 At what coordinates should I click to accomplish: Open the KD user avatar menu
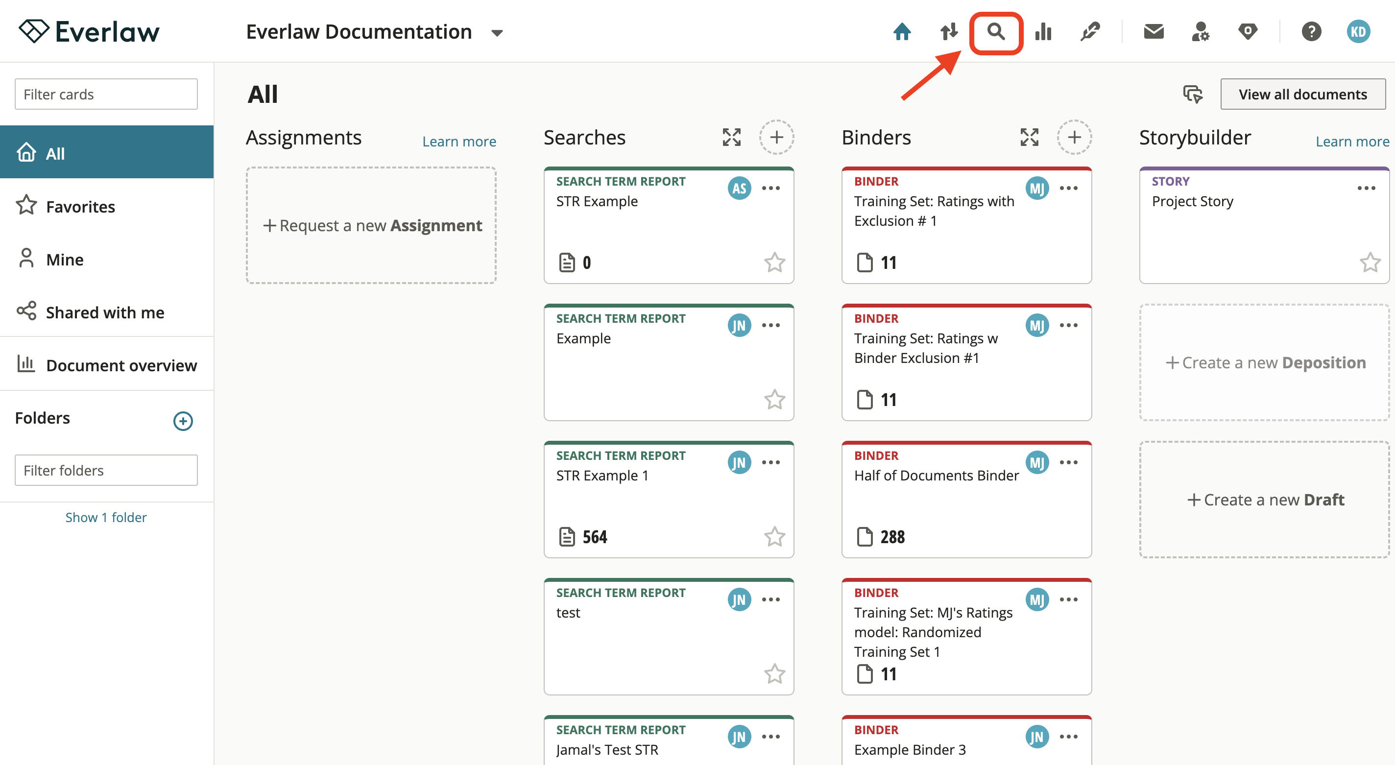[1358, 32]
